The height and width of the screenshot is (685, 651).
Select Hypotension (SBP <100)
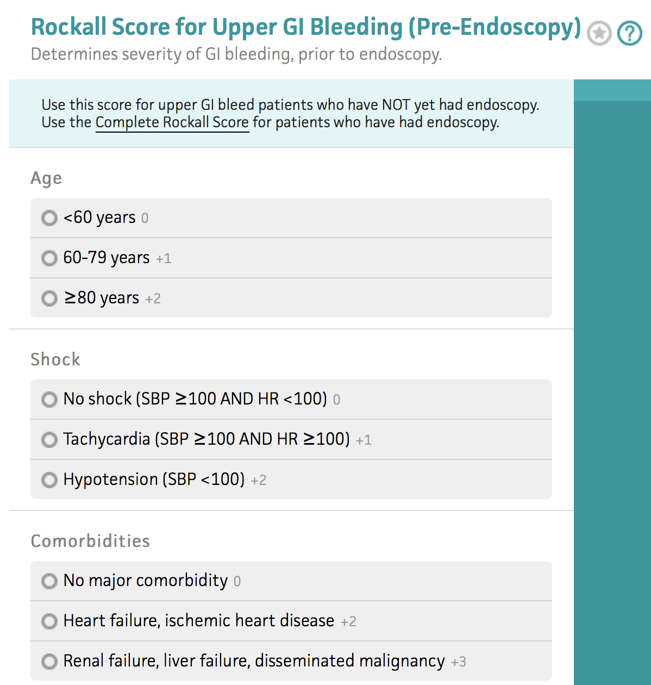291,479
